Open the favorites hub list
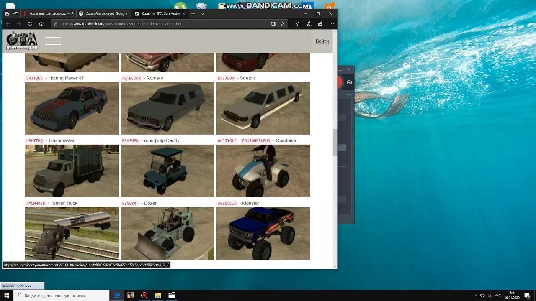 coord(298,24)
